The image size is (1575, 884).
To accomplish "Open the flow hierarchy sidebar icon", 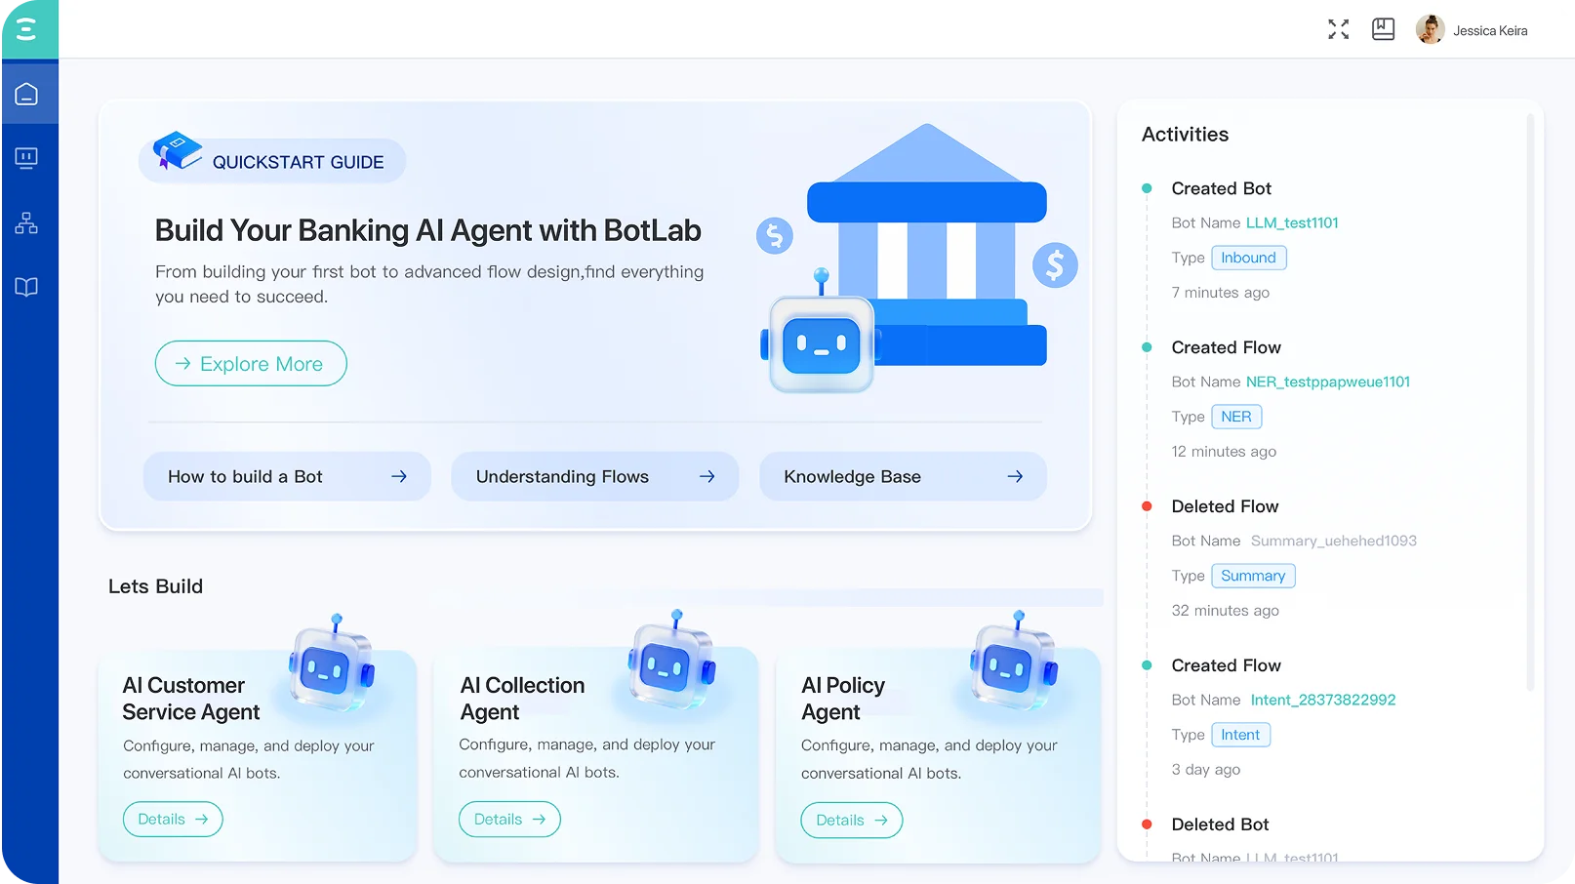I will [x=27, y=223].
